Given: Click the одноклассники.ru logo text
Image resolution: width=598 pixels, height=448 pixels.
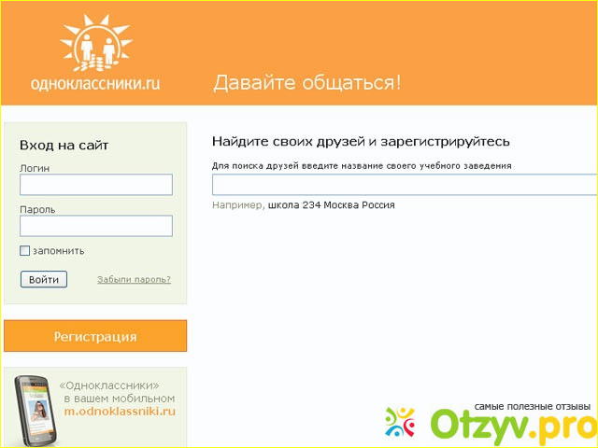Looking at the screenshot, I should pyautogui.click(x=96, y=83).
